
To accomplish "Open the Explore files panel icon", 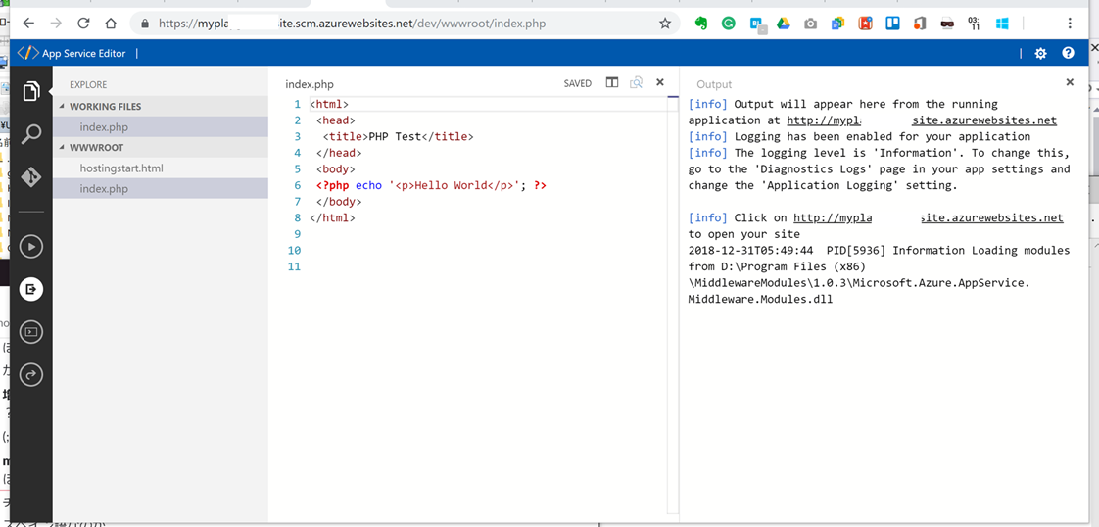I will 30,91.
